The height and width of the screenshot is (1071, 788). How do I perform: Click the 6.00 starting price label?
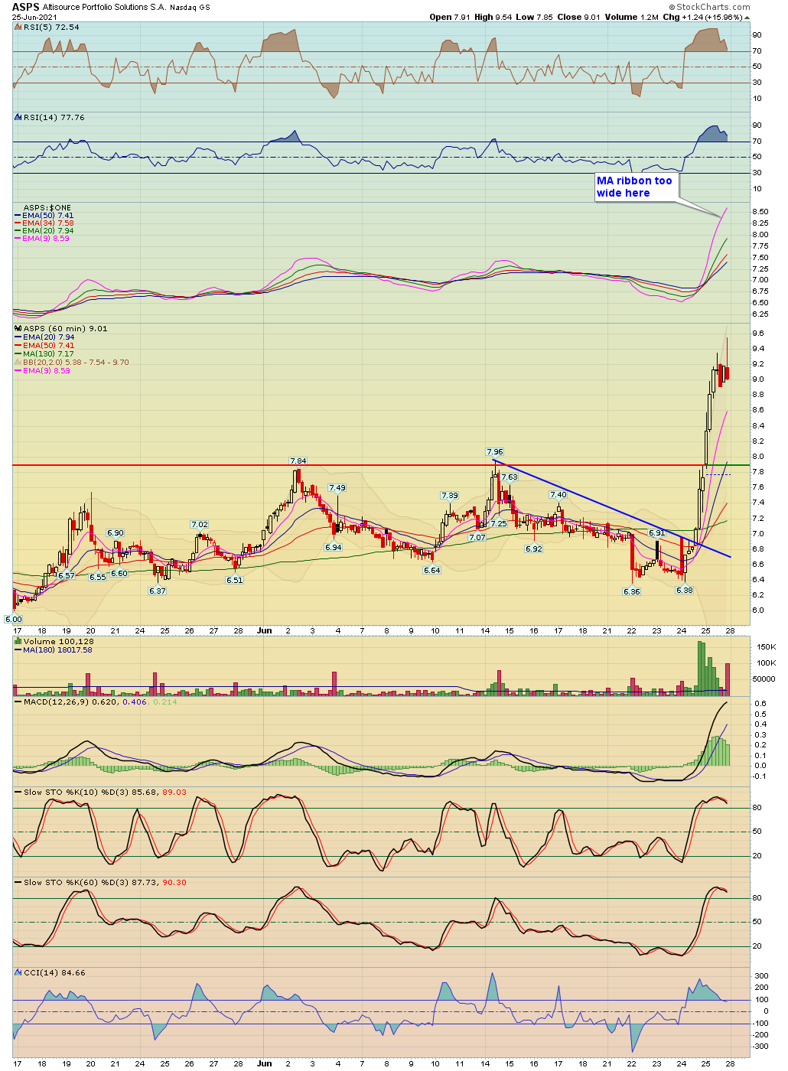pyautogui.click(x=14, y=619)
